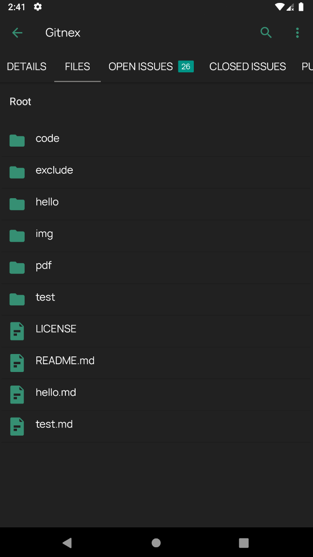313x557 pixels.
Task: Click the img folder icon
Action: click(17, 236)
